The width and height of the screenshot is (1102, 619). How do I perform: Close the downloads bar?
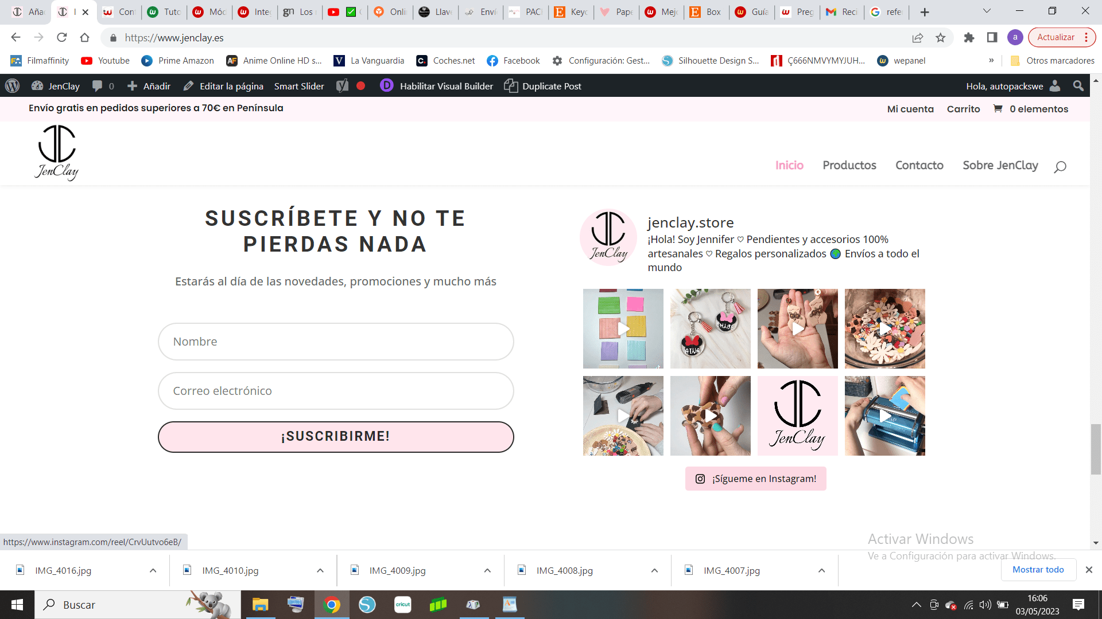tap(1089, 570)
